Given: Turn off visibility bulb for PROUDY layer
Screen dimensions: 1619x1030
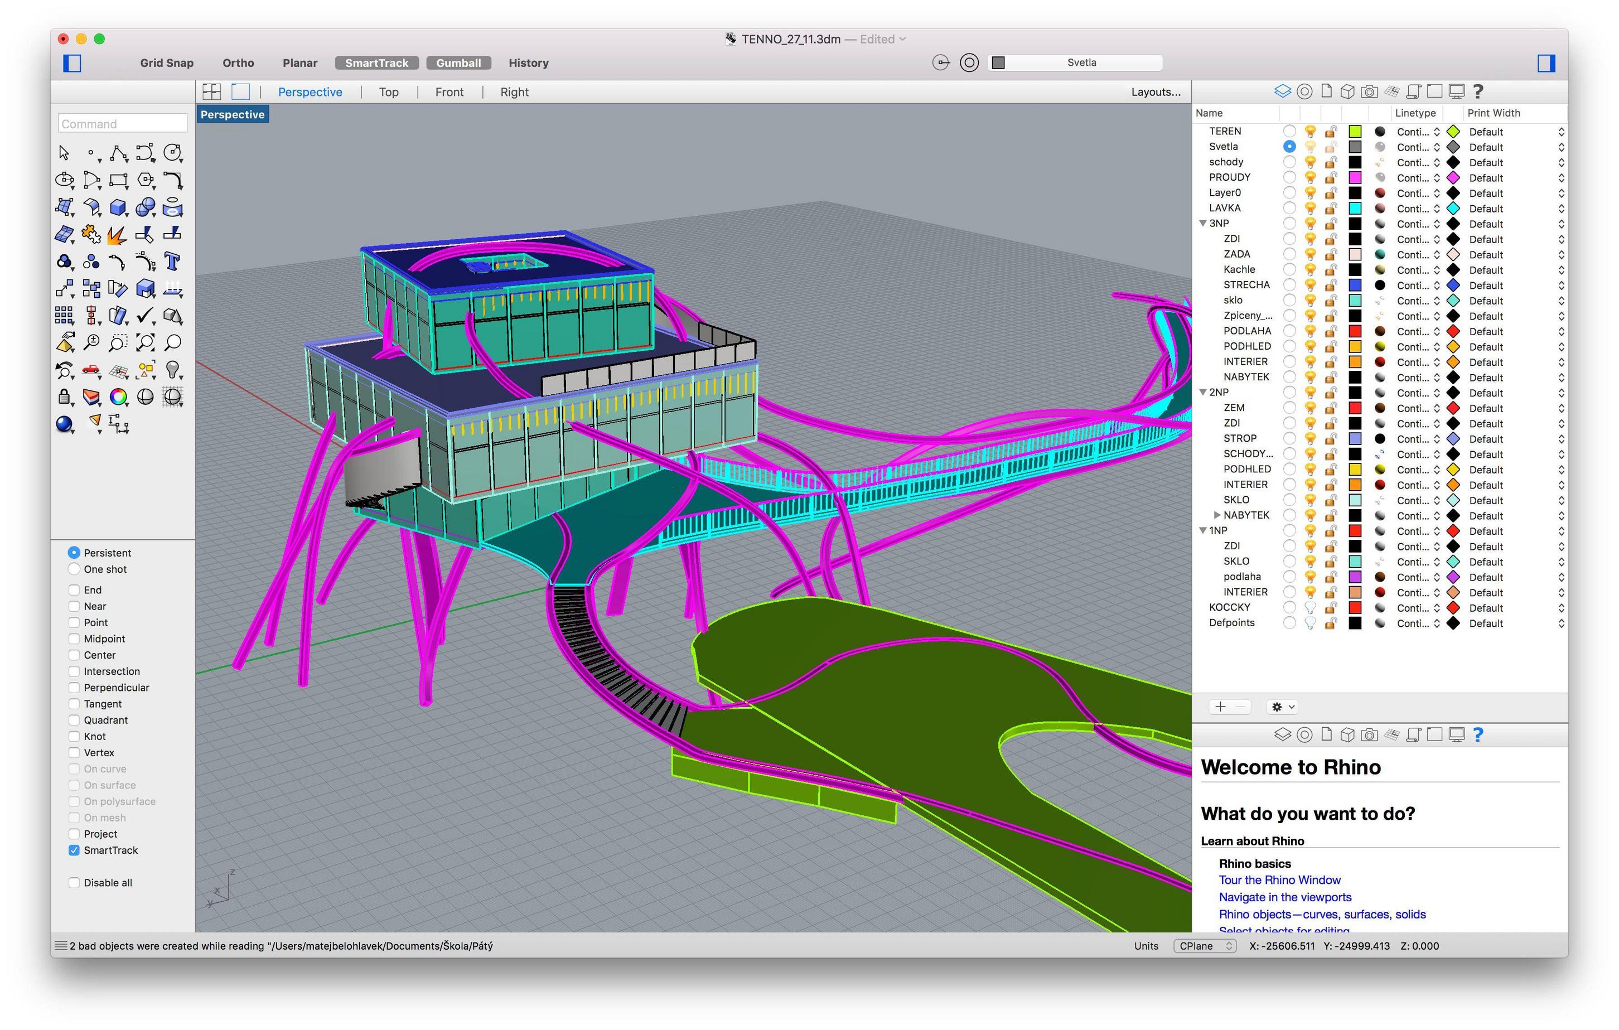Looking at the screenshot, I should point(1309,177).
